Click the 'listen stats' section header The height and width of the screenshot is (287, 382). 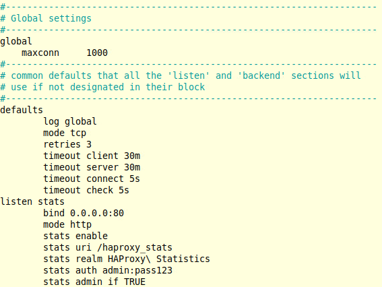click(32, 201)
